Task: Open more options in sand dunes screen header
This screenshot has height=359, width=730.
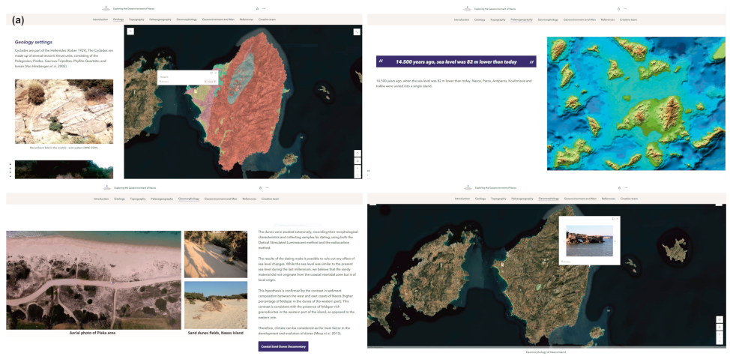Action: click(x=267, y=187)
